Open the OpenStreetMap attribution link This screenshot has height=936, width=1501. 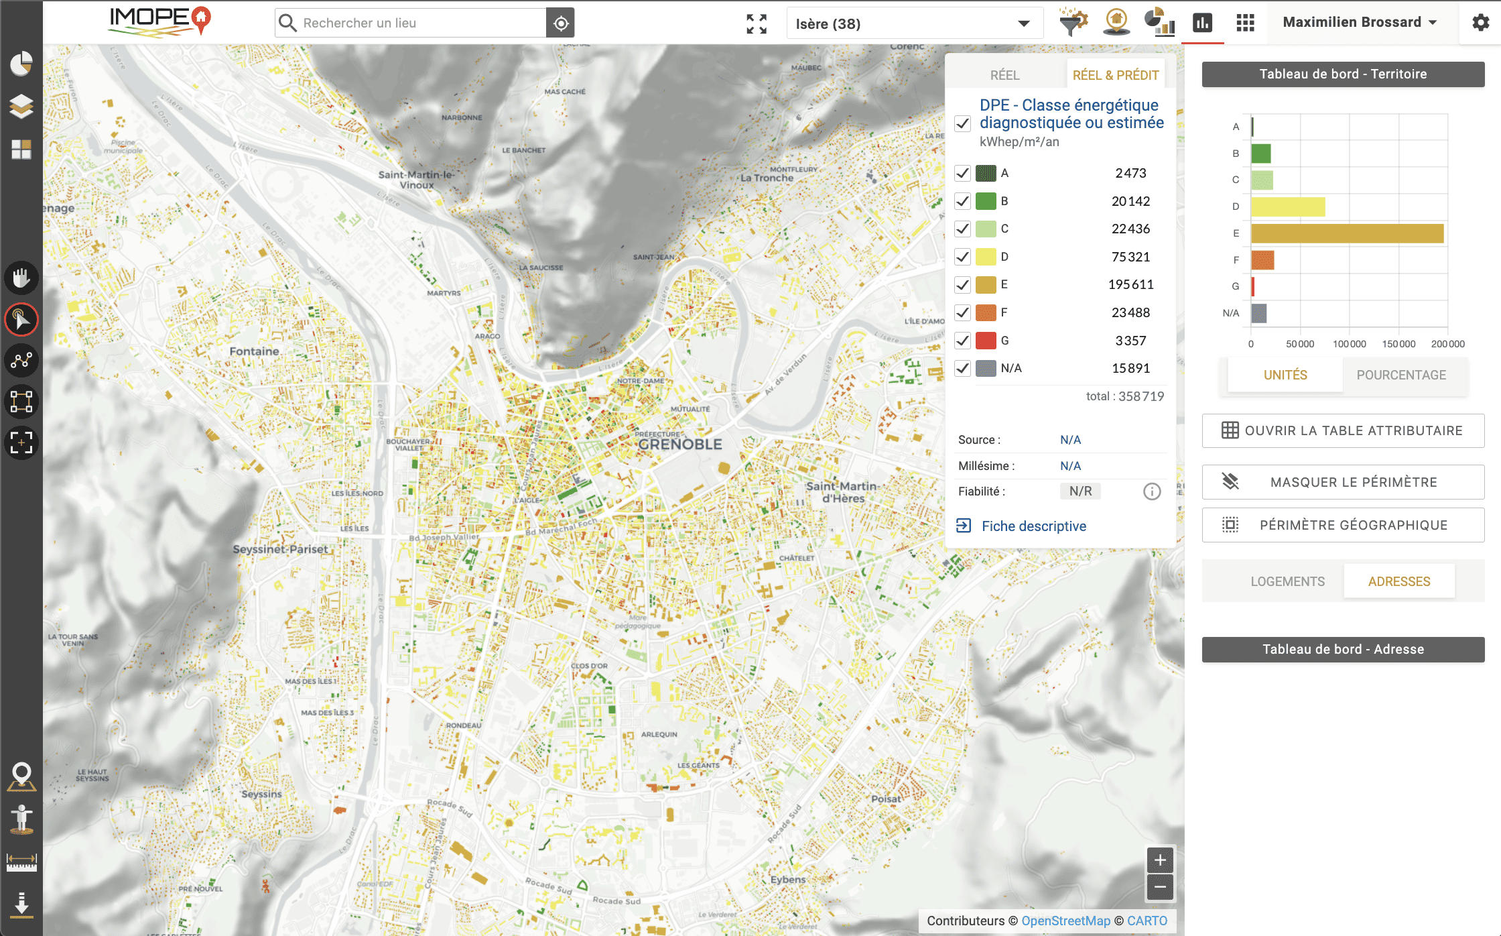[x=1065, y=921]
